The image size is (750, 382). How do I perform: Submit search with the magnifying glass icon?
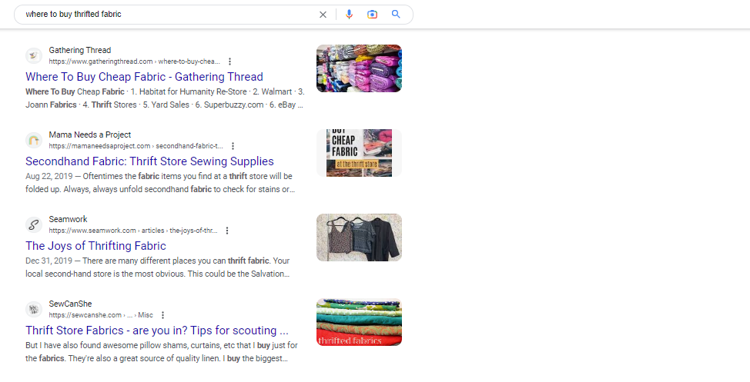(x=396, y=15)
